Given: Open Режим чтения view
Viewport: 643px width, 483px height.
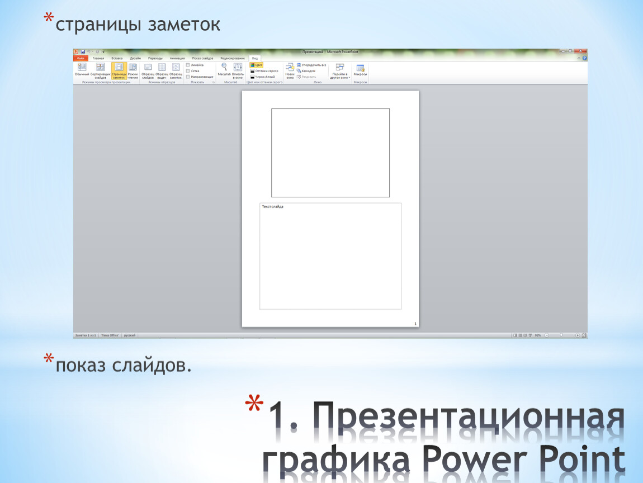Looking at the screenshot, I should tap(133, 70).
